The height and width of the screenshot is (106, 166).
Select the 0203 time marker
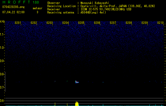[x=50, y=23]
